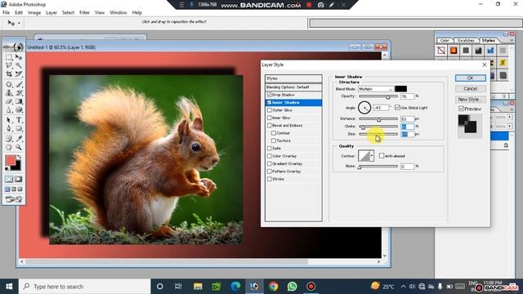Click the Opacity slider track
The image size is (523, 294).
[x=378, y=96]
